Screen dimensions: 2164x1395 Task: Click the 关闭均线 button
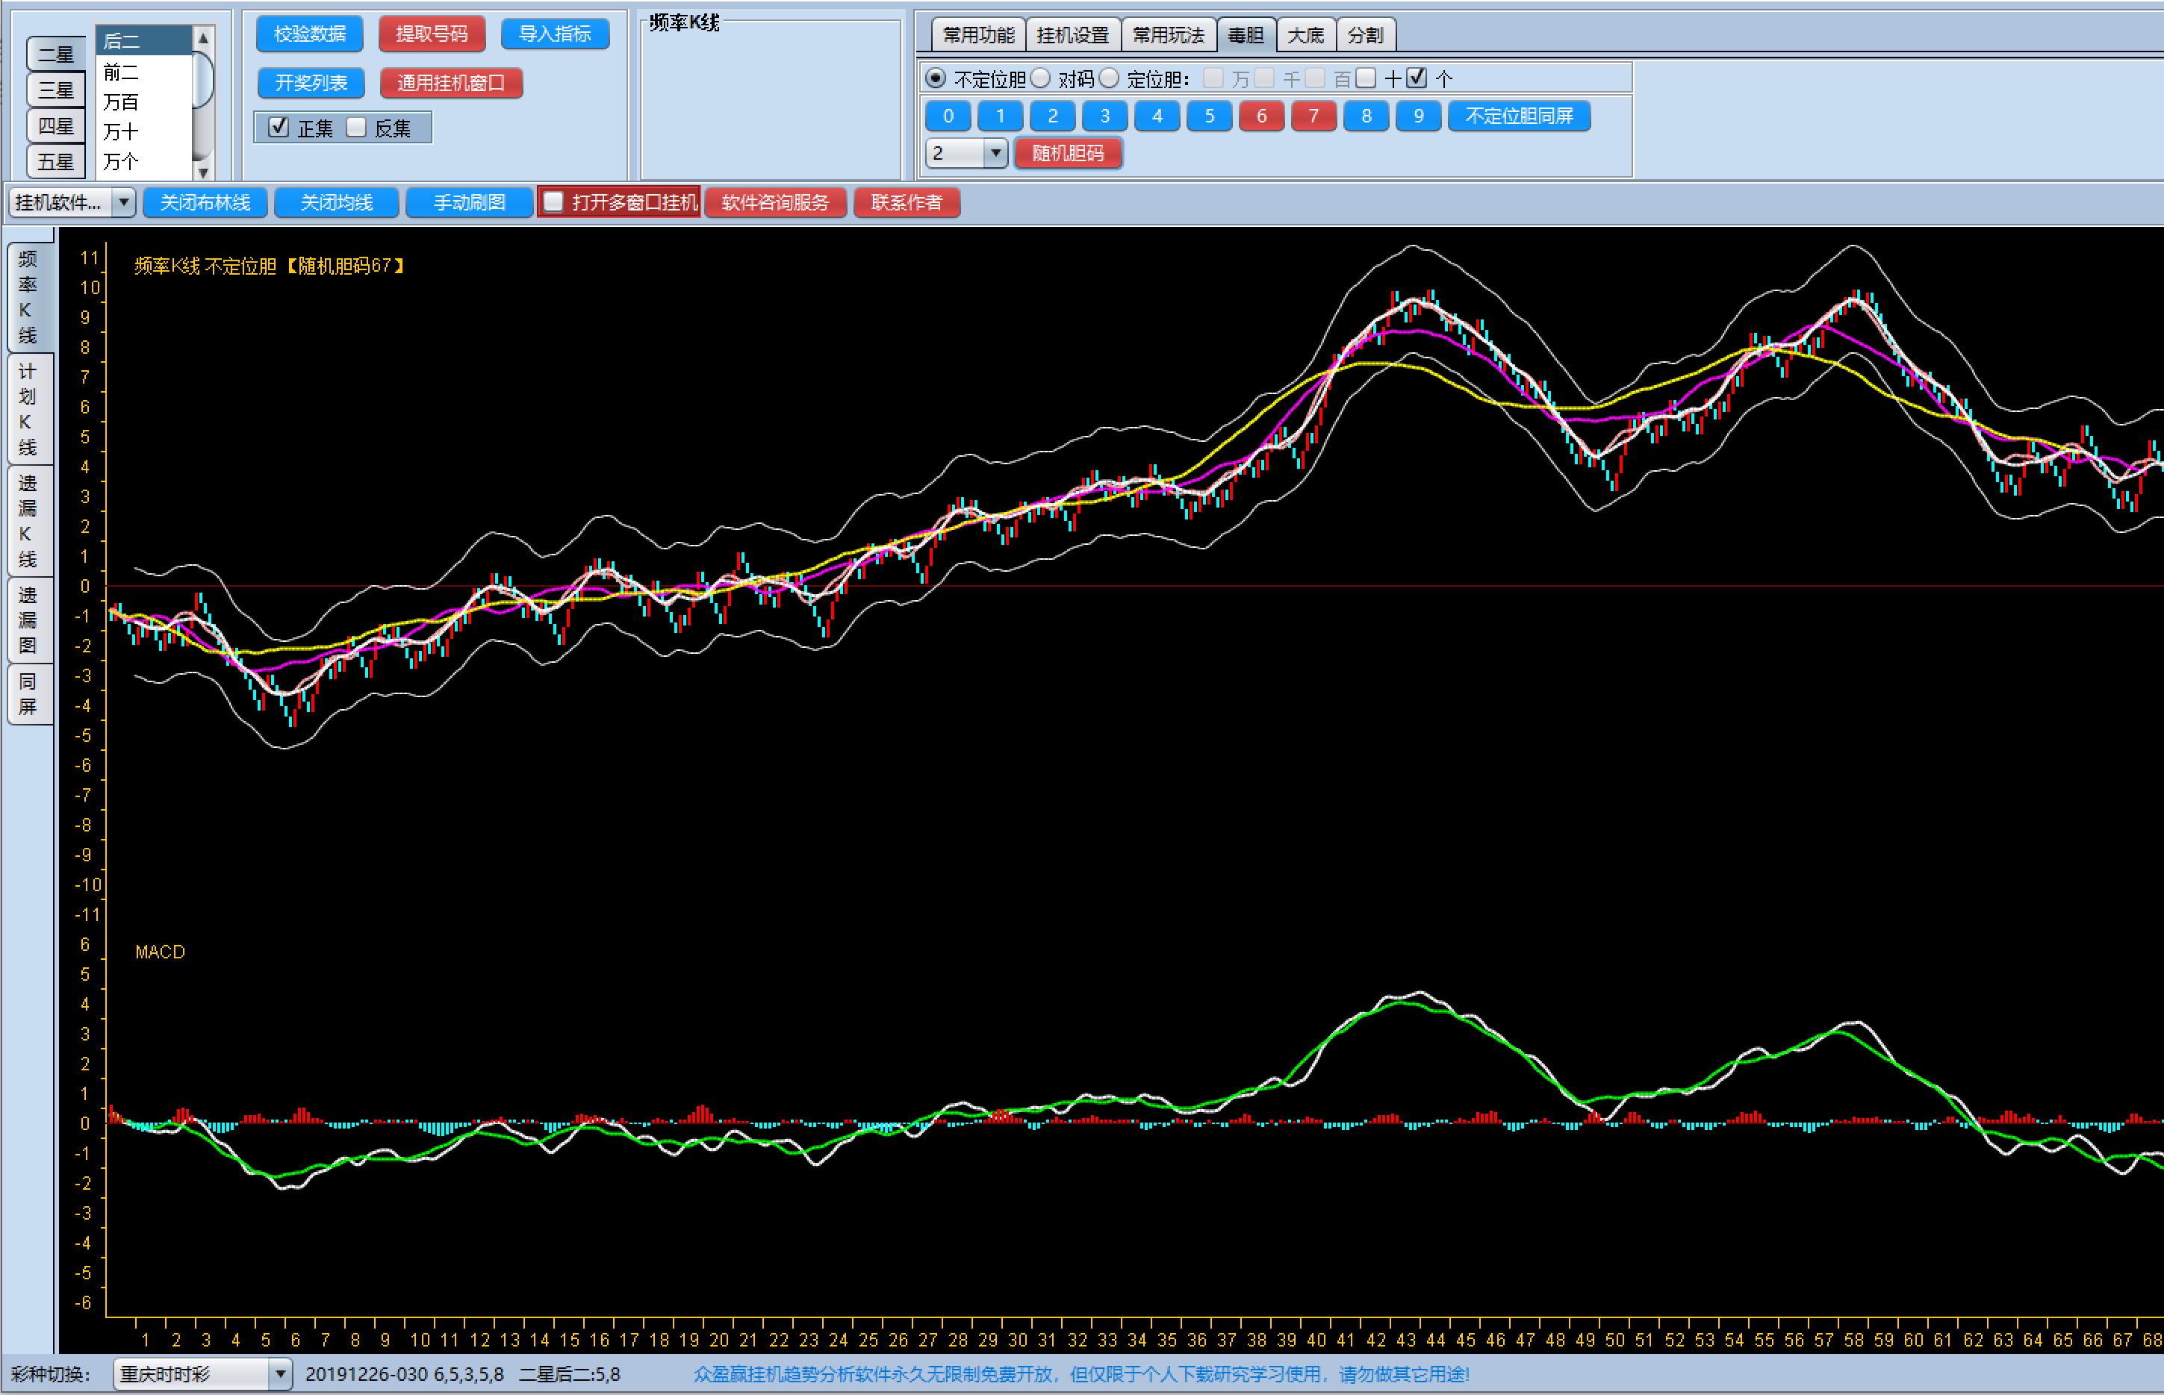pyautogui.click(x=336, y=202)
